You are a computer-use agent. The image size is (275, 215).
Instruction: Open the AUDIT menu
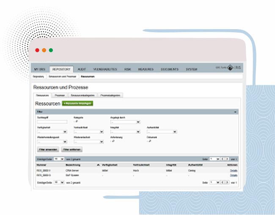[82, 69]
